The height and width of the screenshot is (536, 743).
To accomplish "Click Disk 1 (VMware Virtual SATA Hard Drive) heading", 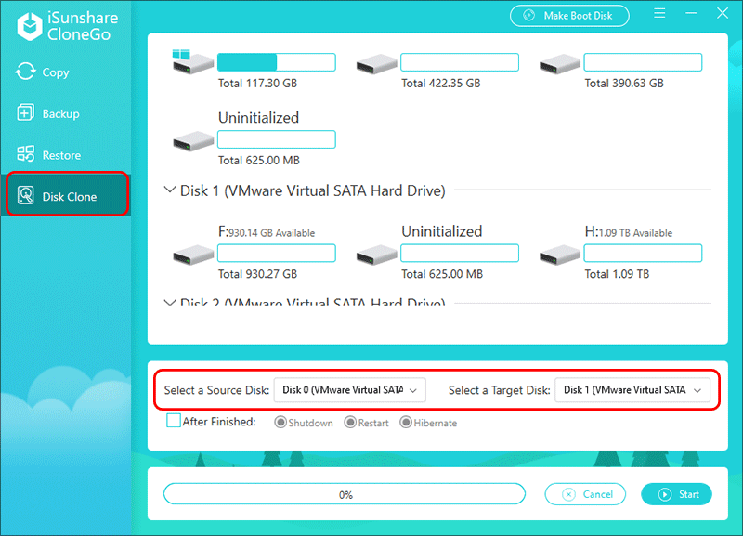I will pyautogui.click(x=313, y=190).
